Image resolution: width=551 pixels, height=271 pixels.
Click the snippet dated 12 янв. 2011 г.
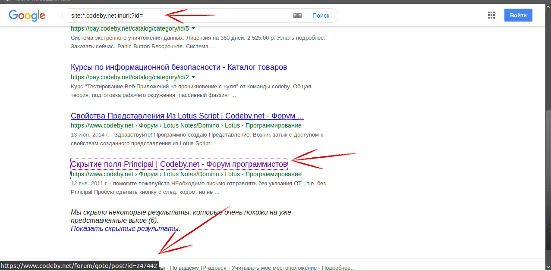[x=198, y=187]
